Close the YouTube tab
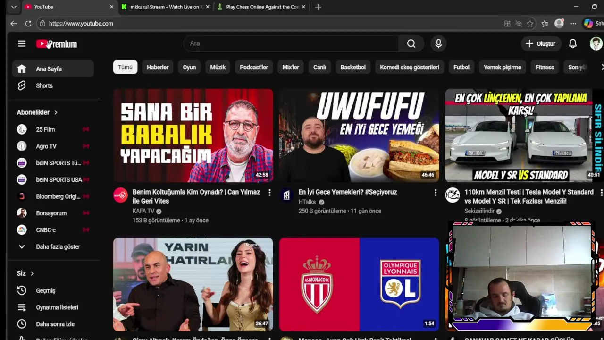The width and height of the screenshot is (604, 340). tap(111, 7)
